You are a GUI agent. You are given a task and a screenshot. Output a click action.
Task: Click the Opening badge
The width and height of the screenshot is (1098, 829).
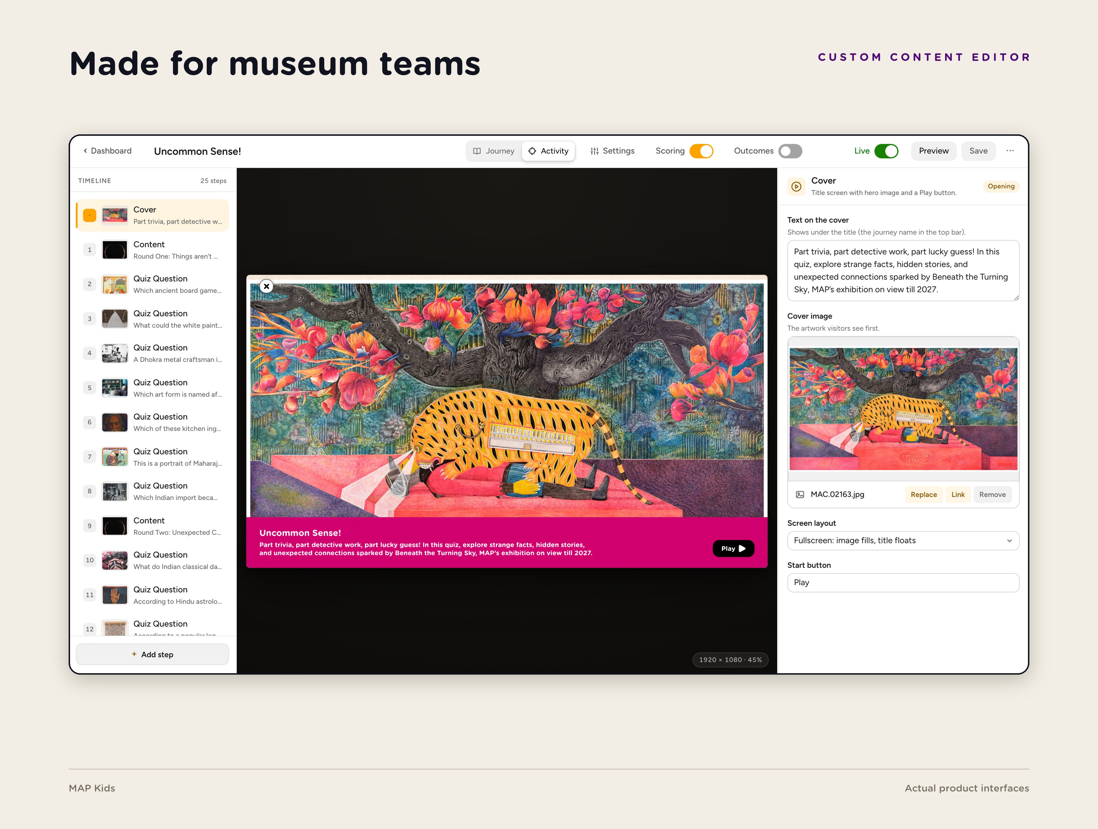1001,187
